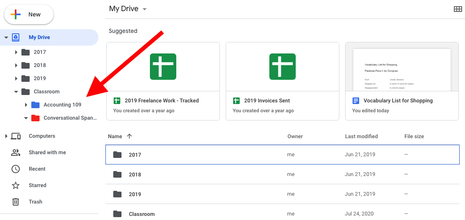Select the 2019 folder row in list

(x=283, y=194)
